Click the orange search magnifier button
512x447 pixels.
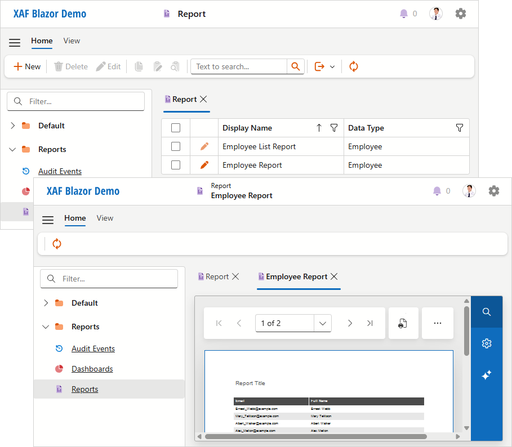(x=296, y=66)
